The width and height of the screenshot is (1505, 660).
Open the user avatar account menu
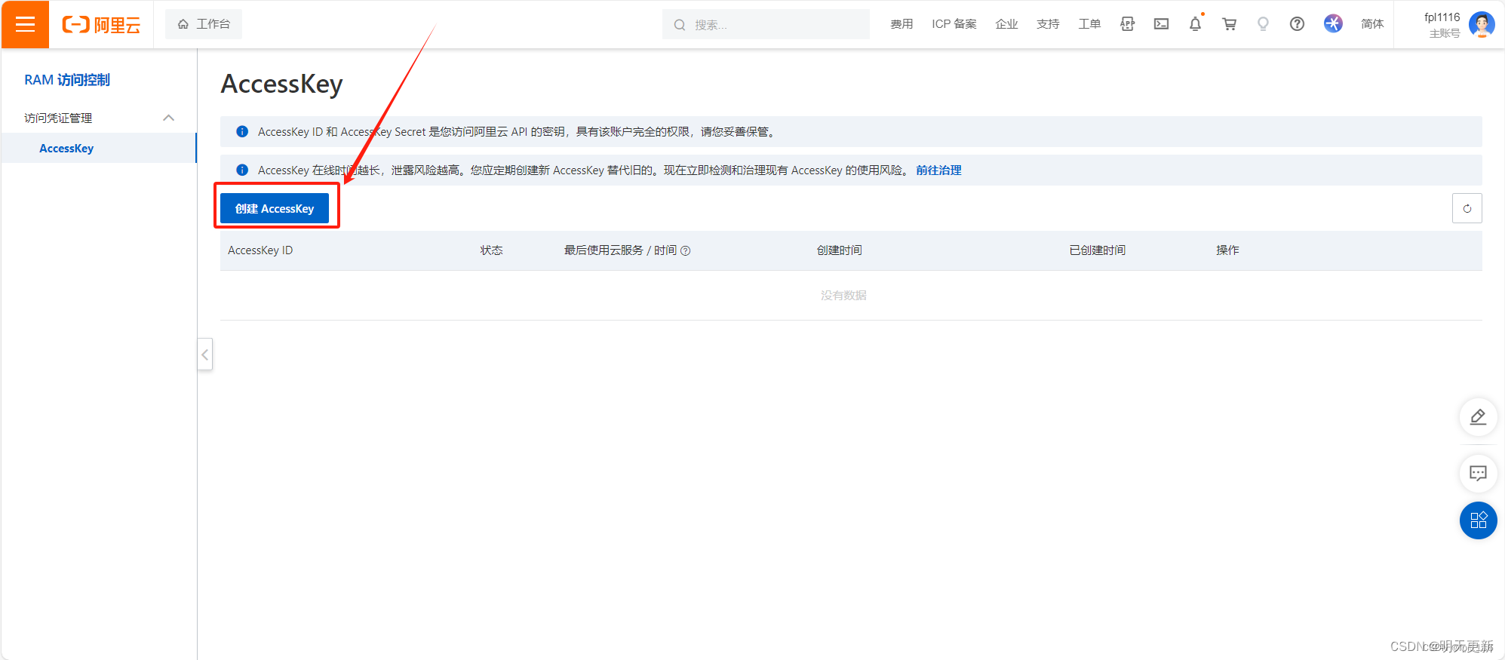(1482, 25)
